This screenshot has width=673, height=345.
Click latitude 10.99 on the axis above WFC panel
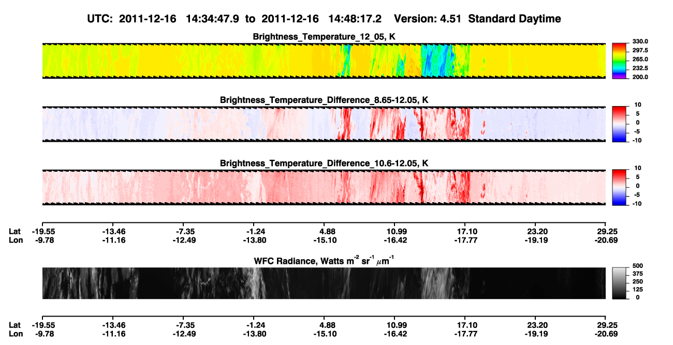[x=394, y=231]
